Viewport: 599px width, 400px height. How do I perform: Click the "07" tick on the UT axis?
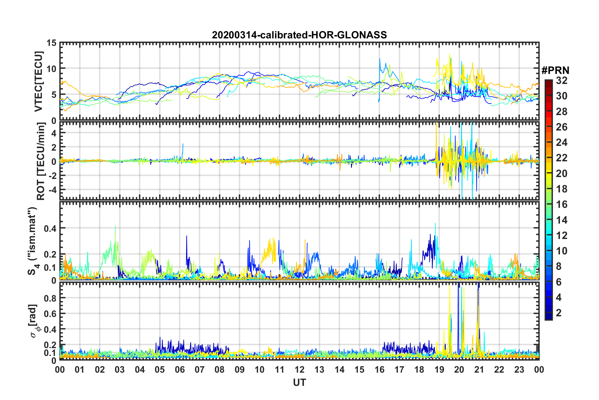(200, 369)
